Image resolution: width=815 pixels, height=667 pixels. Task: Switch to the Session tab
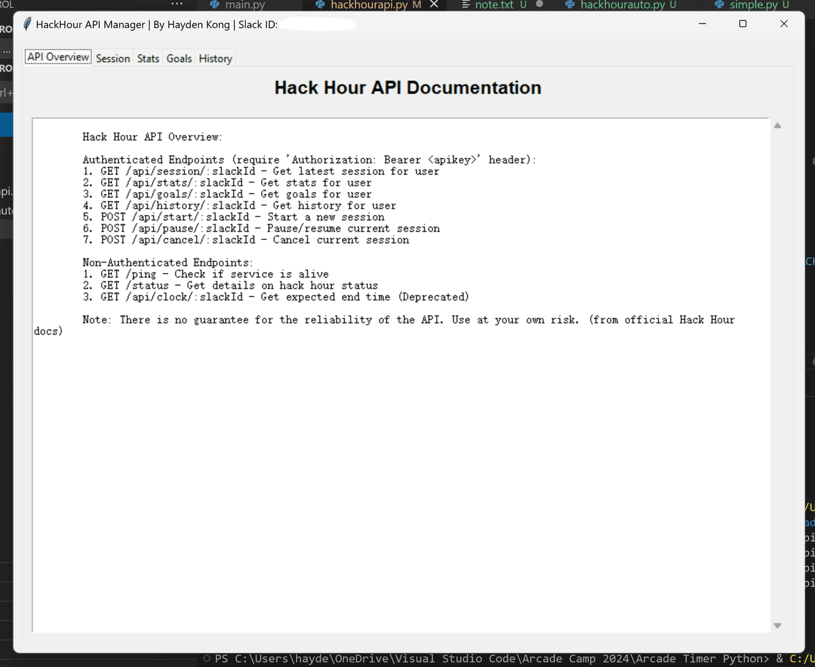tap(113, 59)
